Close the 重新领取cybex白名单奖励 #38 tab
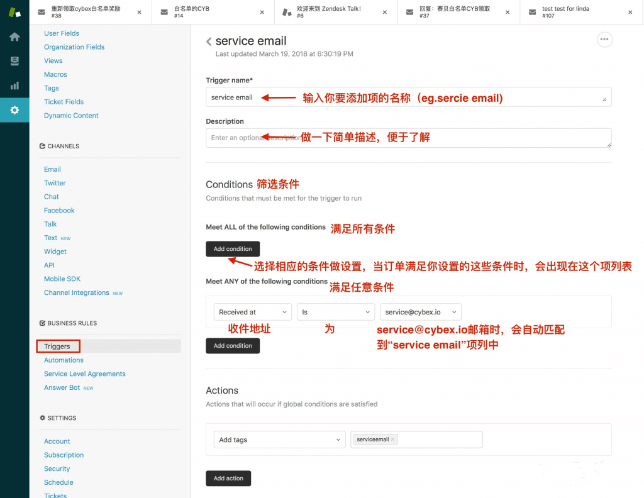Viewport: 644px width, 498px height. coord(139,13)
